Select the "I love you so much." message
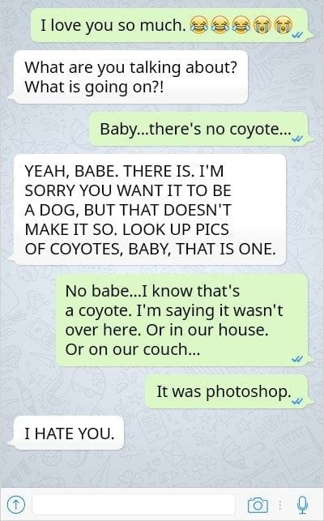The width and height of the screenshot is (324, 521). (169, 25)
